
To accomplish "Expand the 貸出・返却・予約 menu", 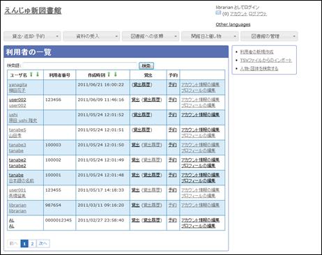I will click(x=32, y=36).
